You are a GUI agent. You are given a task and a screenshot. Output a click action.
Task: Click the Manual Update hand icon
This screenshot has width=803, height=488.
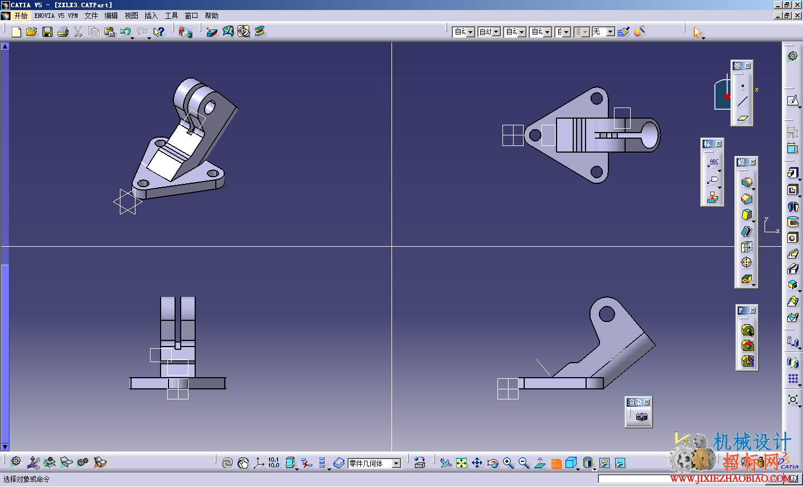243,463
